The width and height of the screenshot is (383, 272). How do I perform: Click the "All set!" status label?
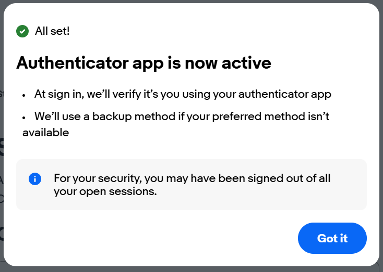click(52, 31)
